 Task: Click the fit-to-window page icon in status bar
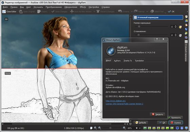click(91, 128)
